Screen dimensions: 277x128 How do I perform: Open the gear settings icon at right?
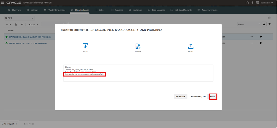click(x=269, y=18)
